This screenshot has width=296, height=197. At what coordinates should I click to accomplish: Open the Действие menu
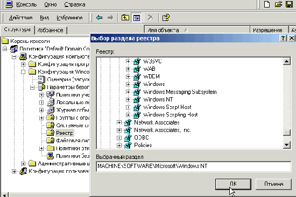tap(21, 18)
